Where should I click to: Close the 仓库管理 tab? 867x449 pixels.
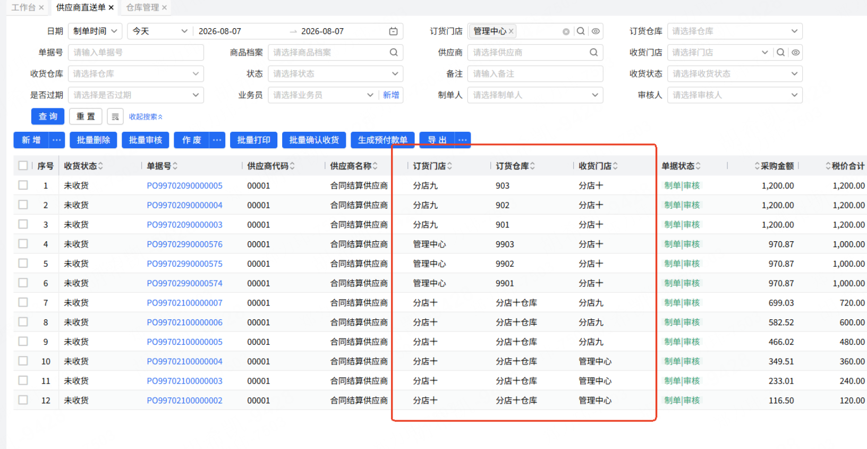[165, 7]
